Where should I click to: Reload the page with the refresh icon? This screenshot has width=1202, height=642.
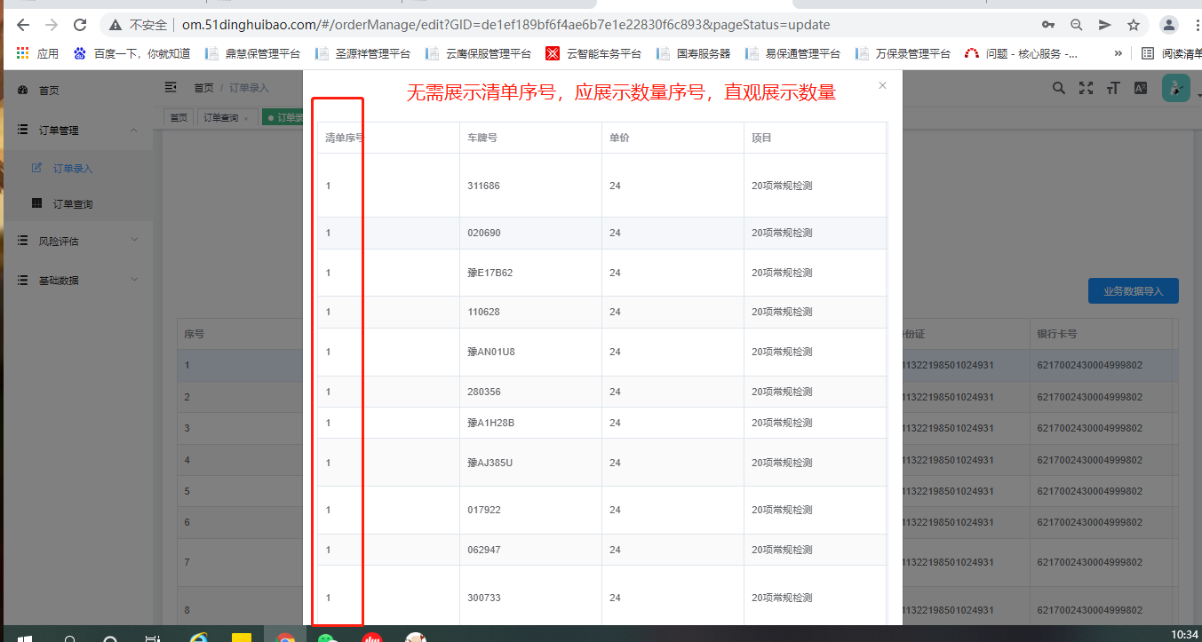pyautogui.click(x=80, y=25)
